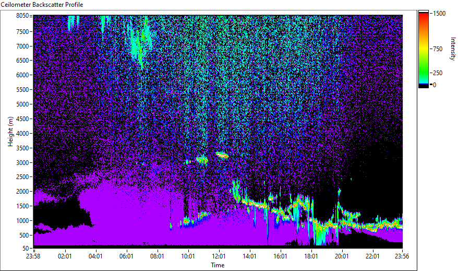Viewport: 458px width, 271px height.
Task: Click the 6000 height axis value
Action: pos(22,75)
